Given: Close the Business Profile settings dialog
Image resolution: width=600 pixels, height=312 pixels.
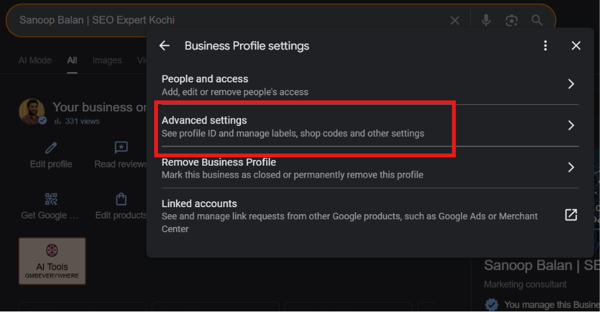Looking at the screenshot, I should [x=576, y=46].
